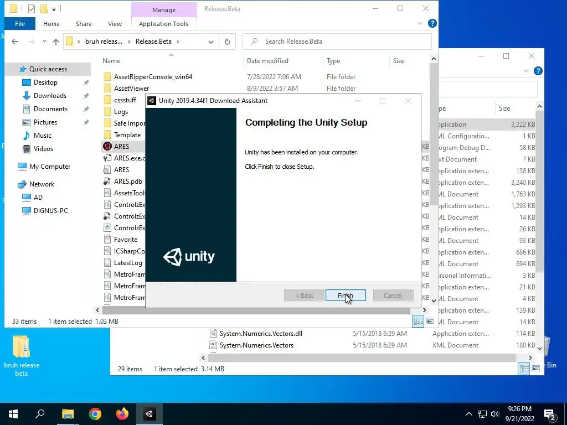Select the ARES application red icon
Screen dimensions: 567x425
tap(107, 146)
